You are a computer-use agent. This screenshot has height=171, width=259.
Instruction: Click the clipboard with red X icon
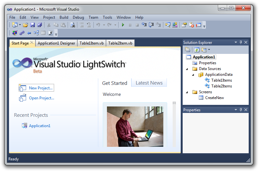pos(191,25)
